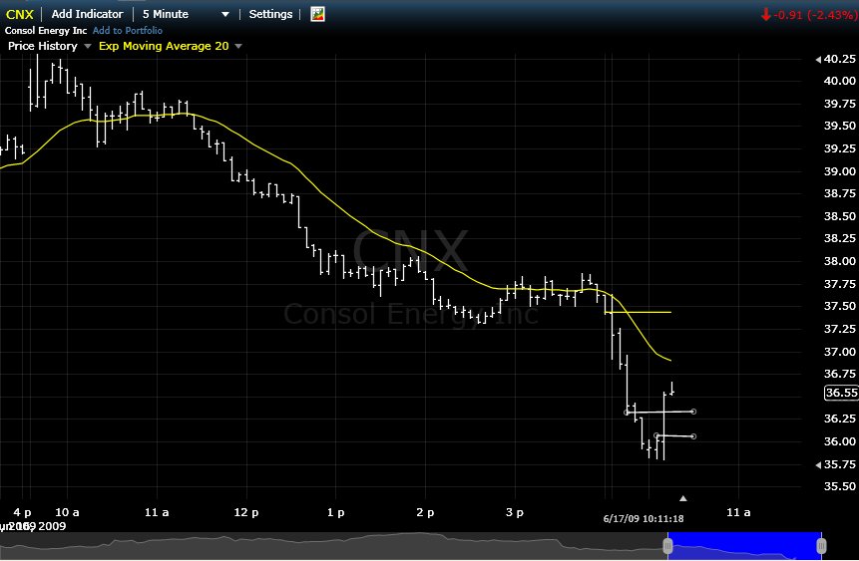The image size is (859, 561).
Task: Click the Exp Moving Average 20 label
Action: pyautogui.click(x=164, y=46)
